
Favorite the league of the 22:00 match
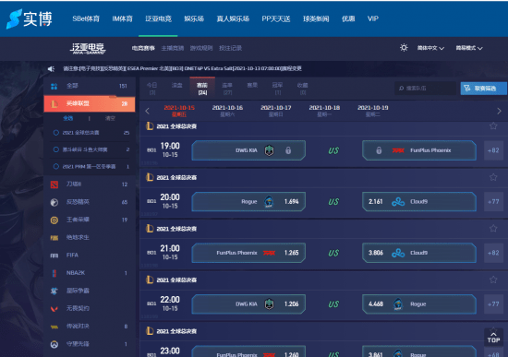pos(493,280)
